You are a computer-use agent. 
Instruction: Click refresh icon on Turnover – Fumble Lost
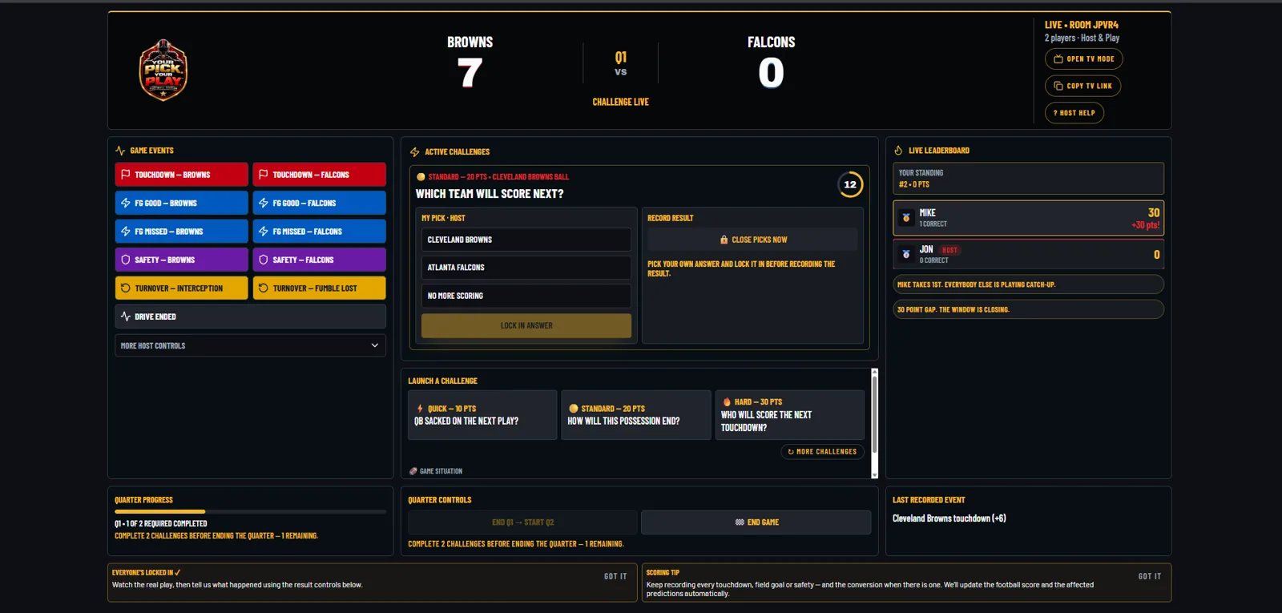pyautogui.click(x=264, y=288)
